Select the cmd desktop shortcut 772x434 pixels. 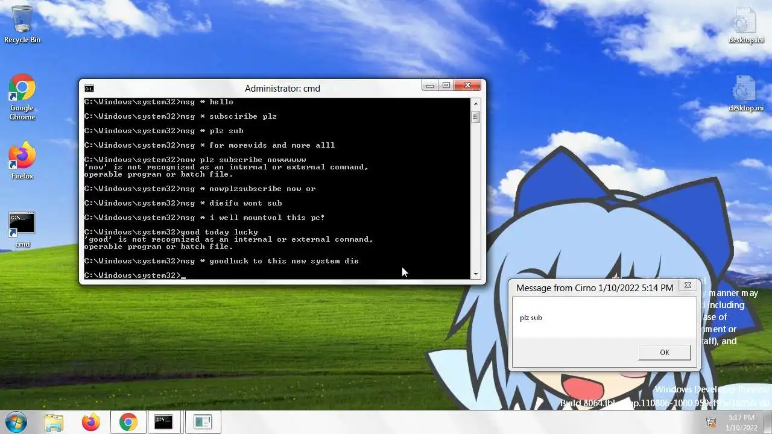[x=22, y=230]
